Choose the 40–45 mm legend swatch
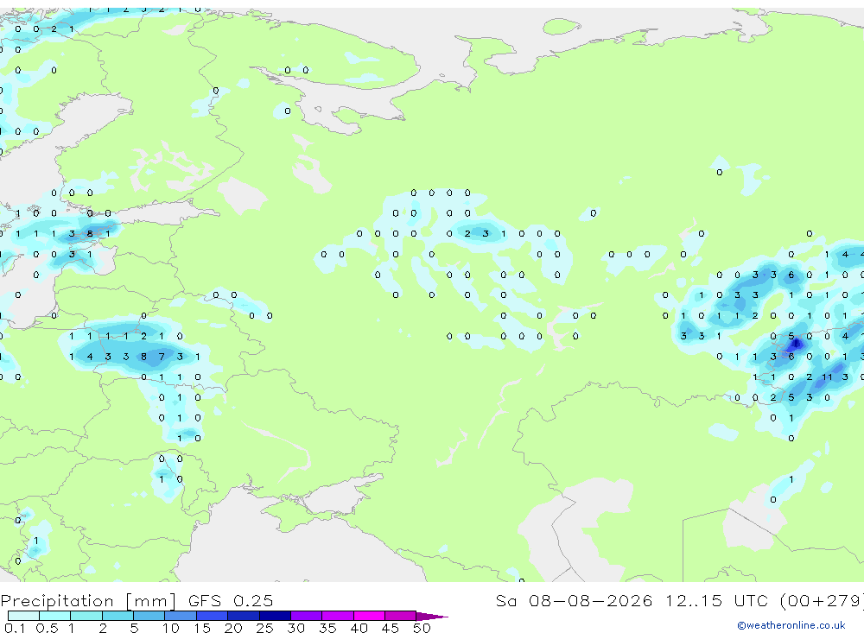Viewport: 864px width, 633px height. [x=369, y=616]
